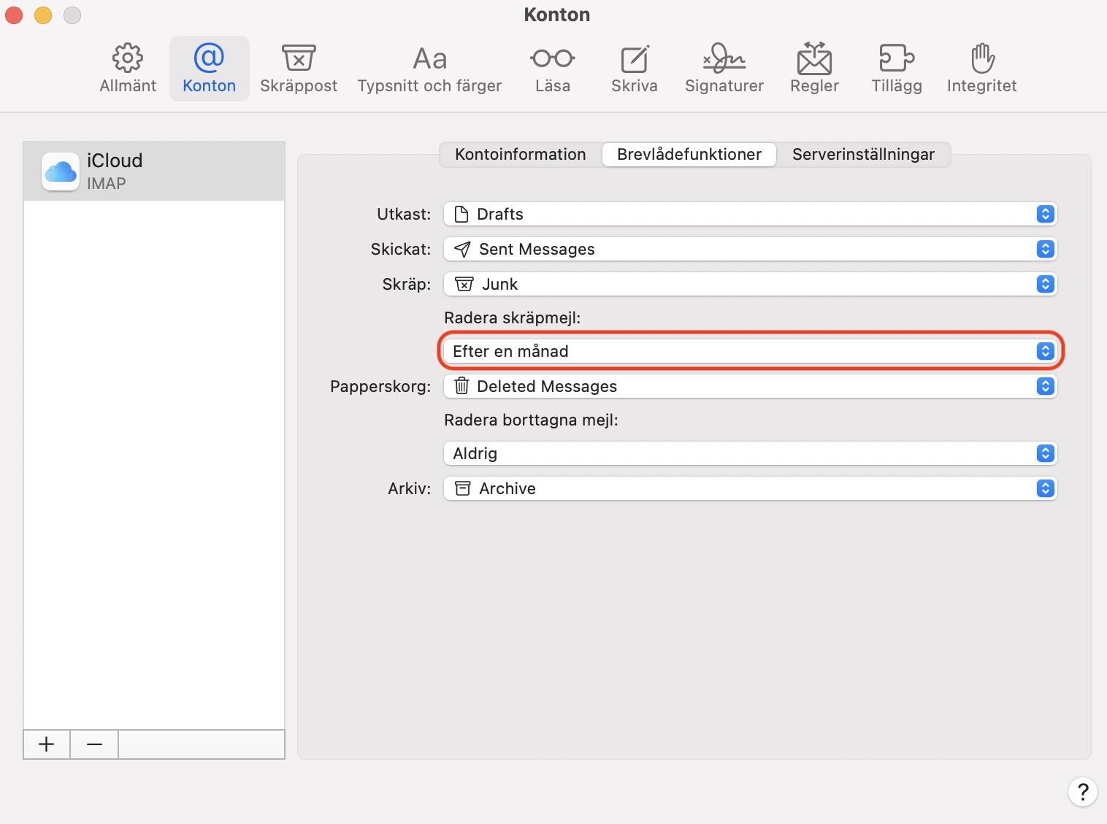
Task: Click the yellow minimize window button
Action: click(x=43, y=15)
